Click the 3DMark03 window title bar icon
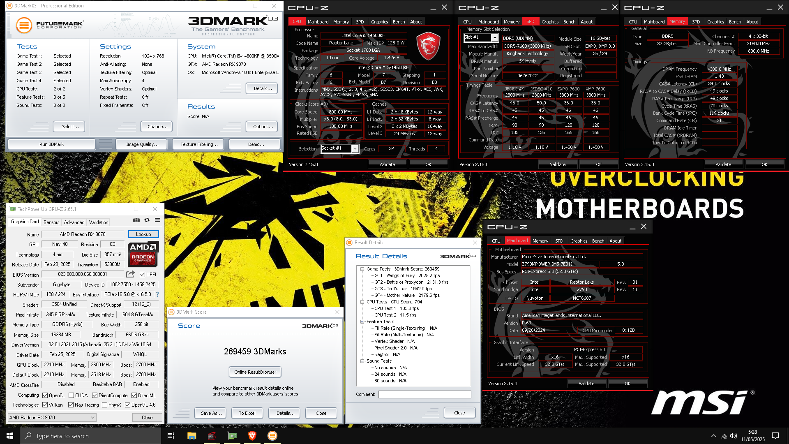The width and height of the screenshot is (789, 444). tap(9, 6)
